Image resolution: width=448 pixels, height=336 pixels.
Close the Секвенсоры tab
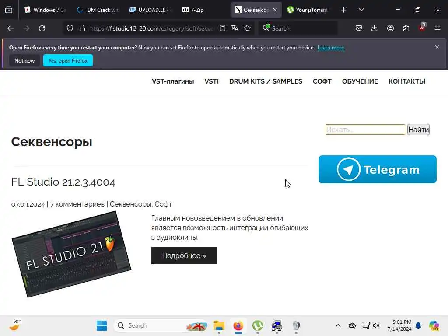coord(275,10)
